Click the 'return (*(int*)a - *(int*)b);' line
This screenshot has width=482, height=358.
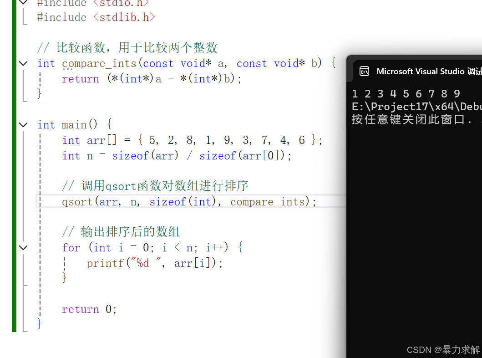tap(152, 79)
